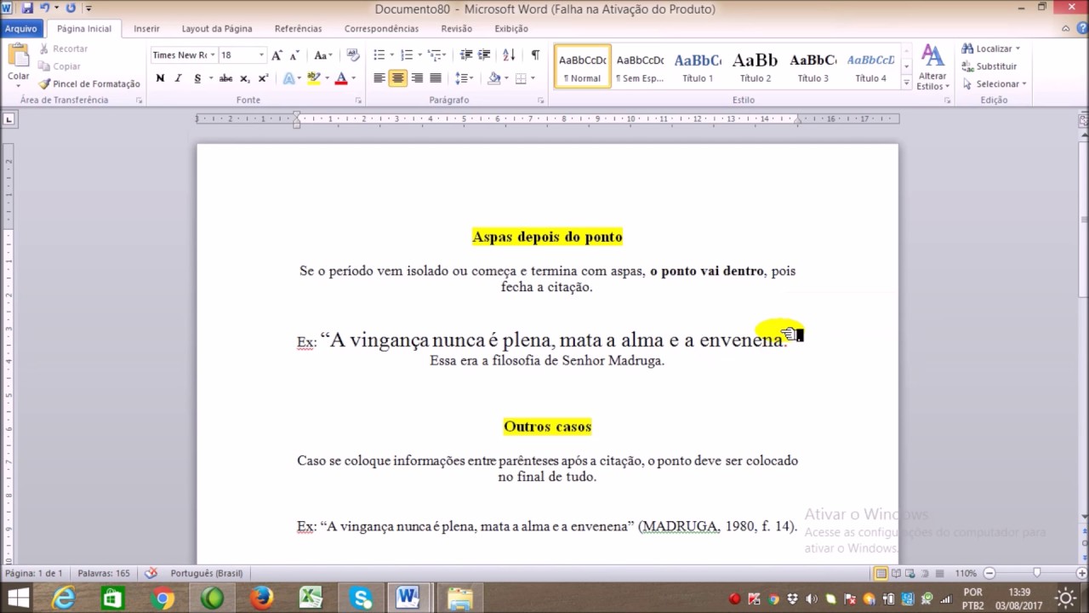Viewport: 1089px width, 613px height.
Task: Switch to Layout da Página tab
Action: (217, 29)
